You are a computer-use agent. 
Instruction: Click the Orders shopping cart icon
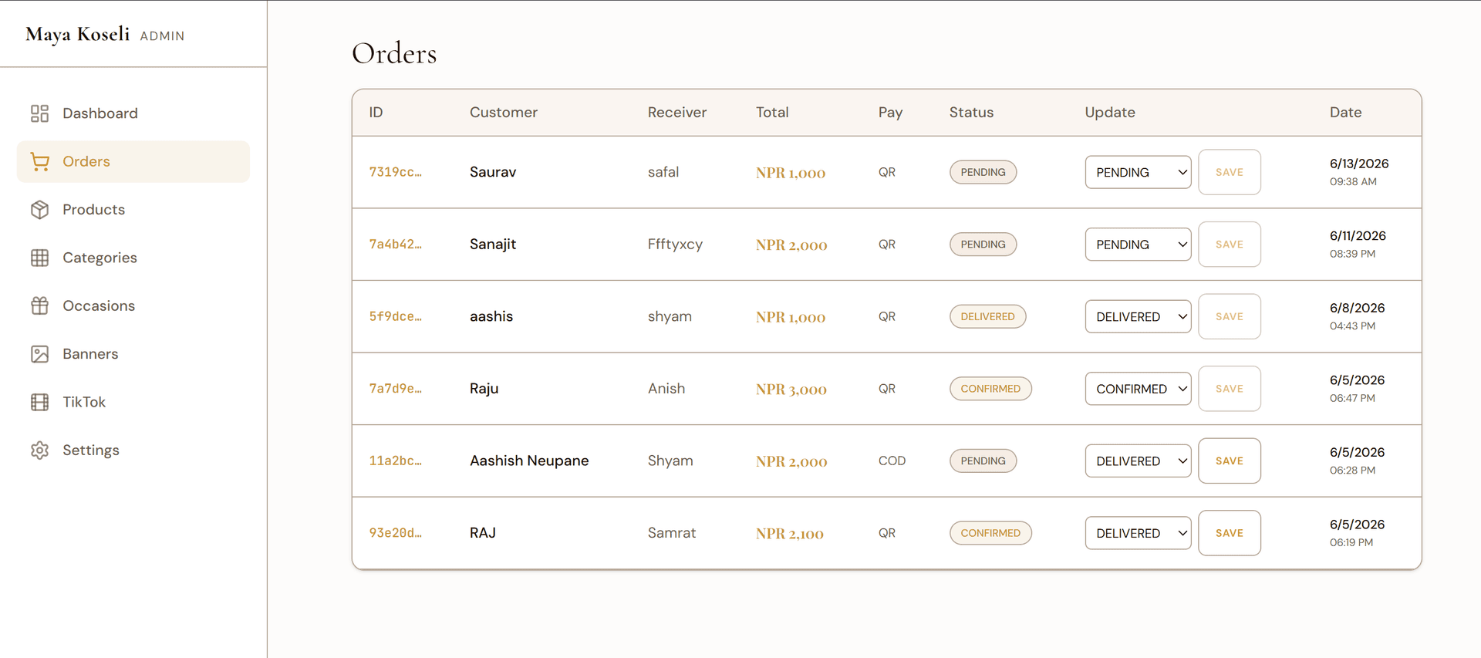coord(39,161)
